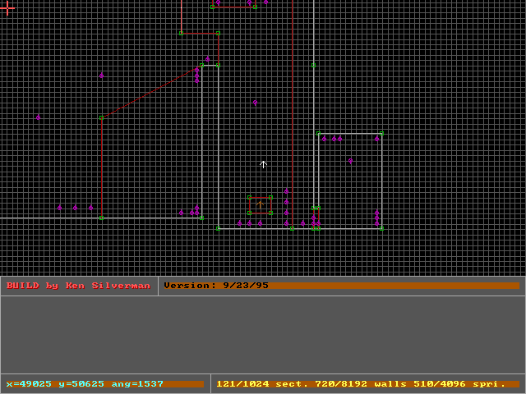
Task: Click the 'ang=1537' angle readout
Action: pos(137,384)
